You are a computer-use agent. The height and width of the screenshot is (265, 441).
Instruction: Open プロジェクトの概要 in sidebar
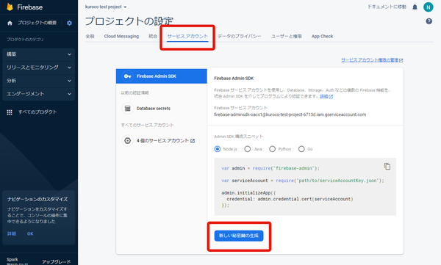tap(37, 23)
